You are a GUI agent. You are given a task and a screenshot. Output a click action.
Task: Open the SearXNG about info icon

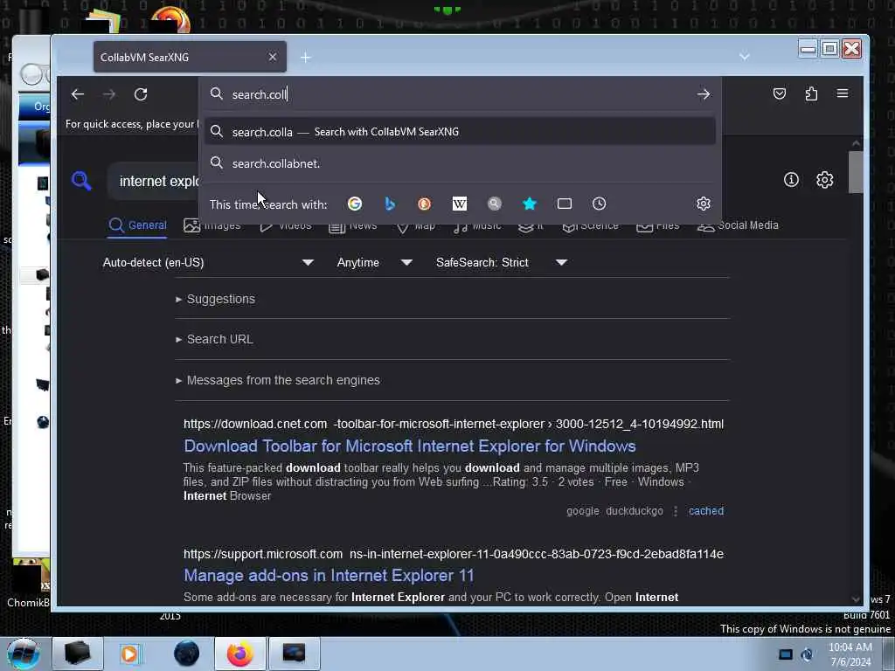(x=791, y=180)
